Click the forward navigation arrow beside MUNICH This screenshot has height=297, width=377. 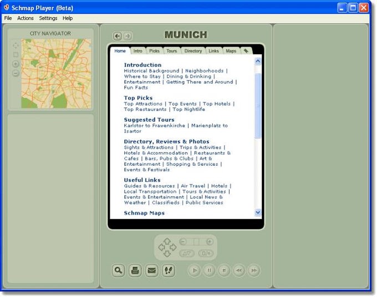[128, 36]
